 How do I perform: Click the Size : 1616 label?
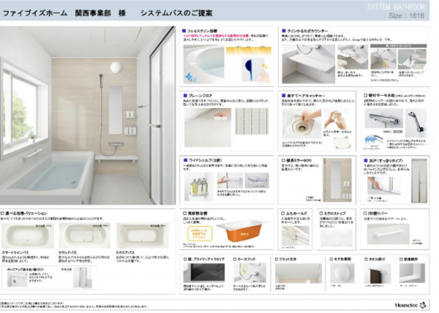coord(406,15)
